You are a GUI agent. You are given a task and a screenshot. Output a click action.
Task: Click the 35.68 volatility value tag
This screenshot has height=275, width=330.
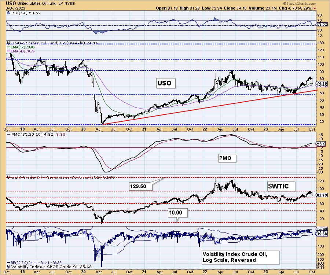coord(322,234)
